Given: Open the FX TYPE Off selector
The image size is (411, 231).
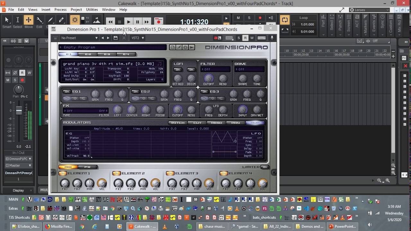Looking at the screenshot, I should pos(85,111).
